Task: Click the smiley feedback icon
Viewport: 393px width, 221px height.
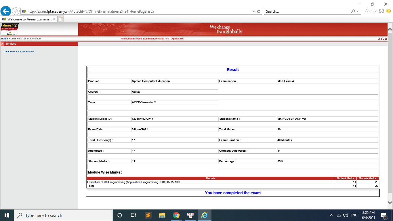Action: pos(388,11)
